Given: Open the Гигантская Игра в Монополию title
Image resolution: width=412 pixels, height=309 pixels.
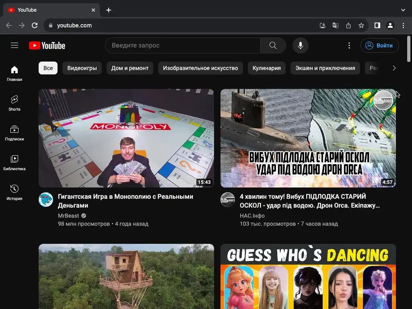Looking at the screenshot, I should click(126, 201).
